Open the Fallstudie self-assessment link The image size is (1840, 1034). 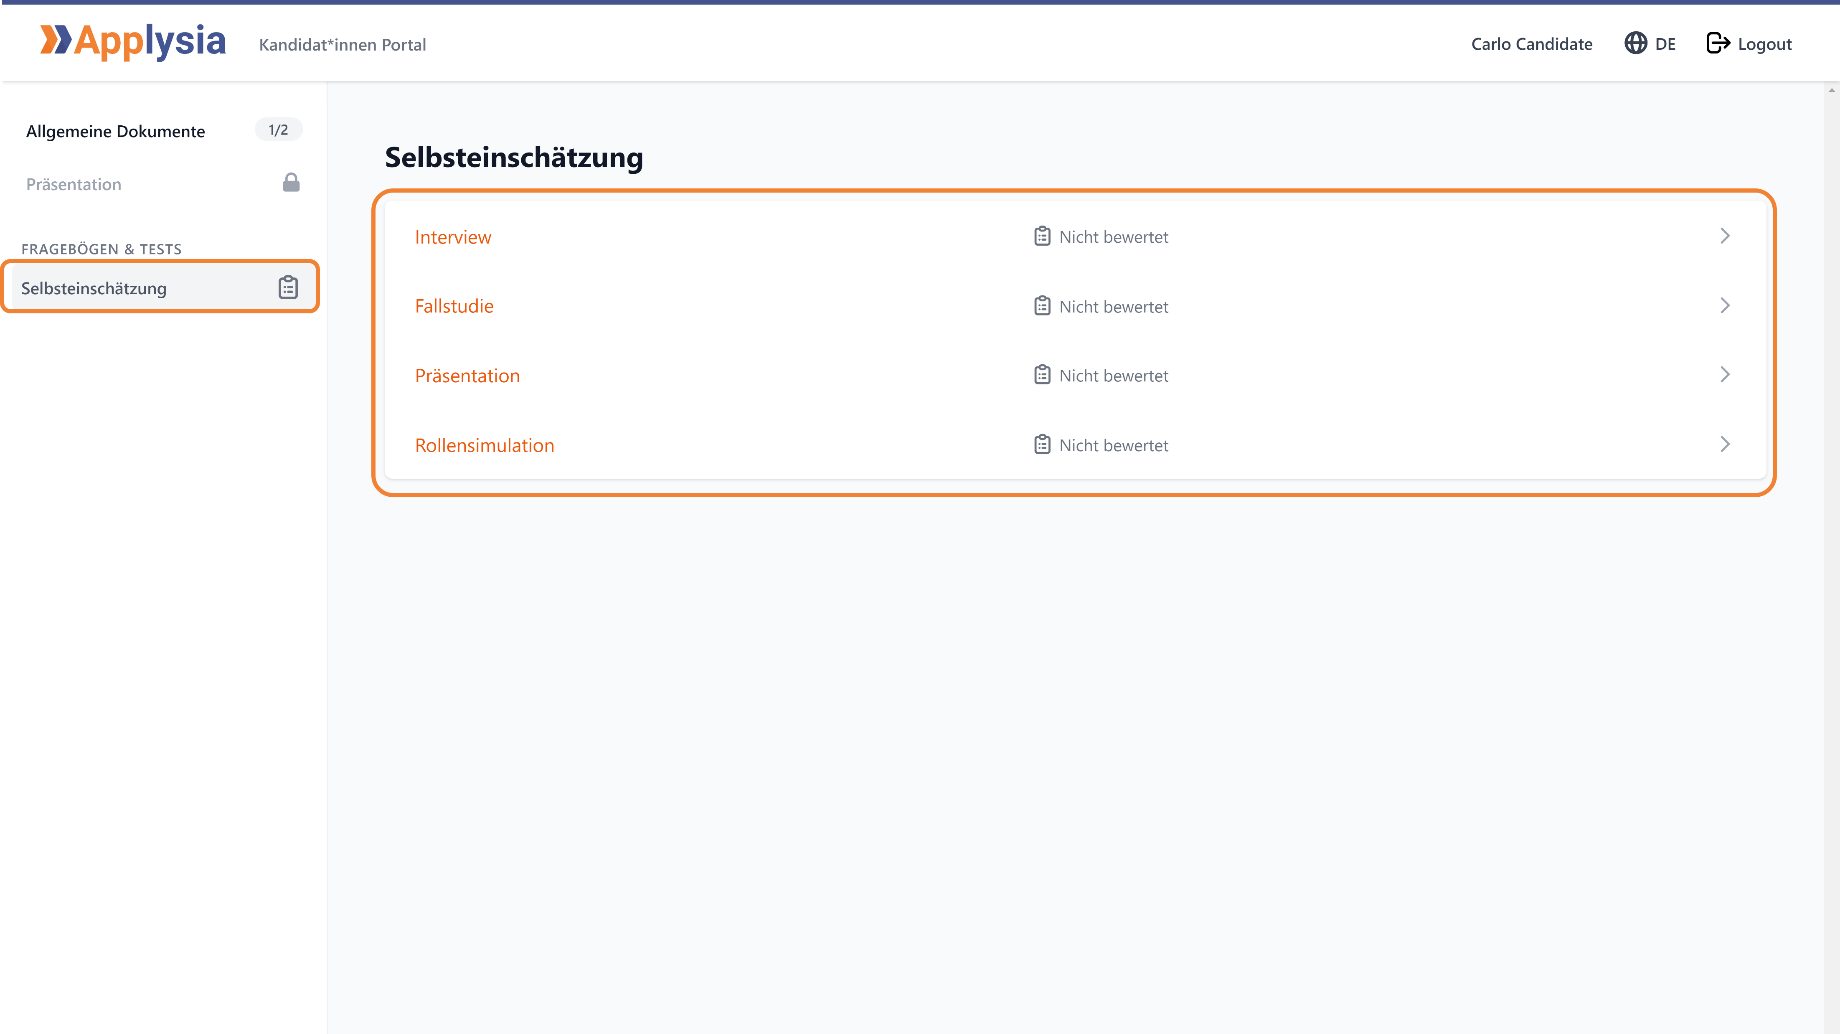(454, 306)
